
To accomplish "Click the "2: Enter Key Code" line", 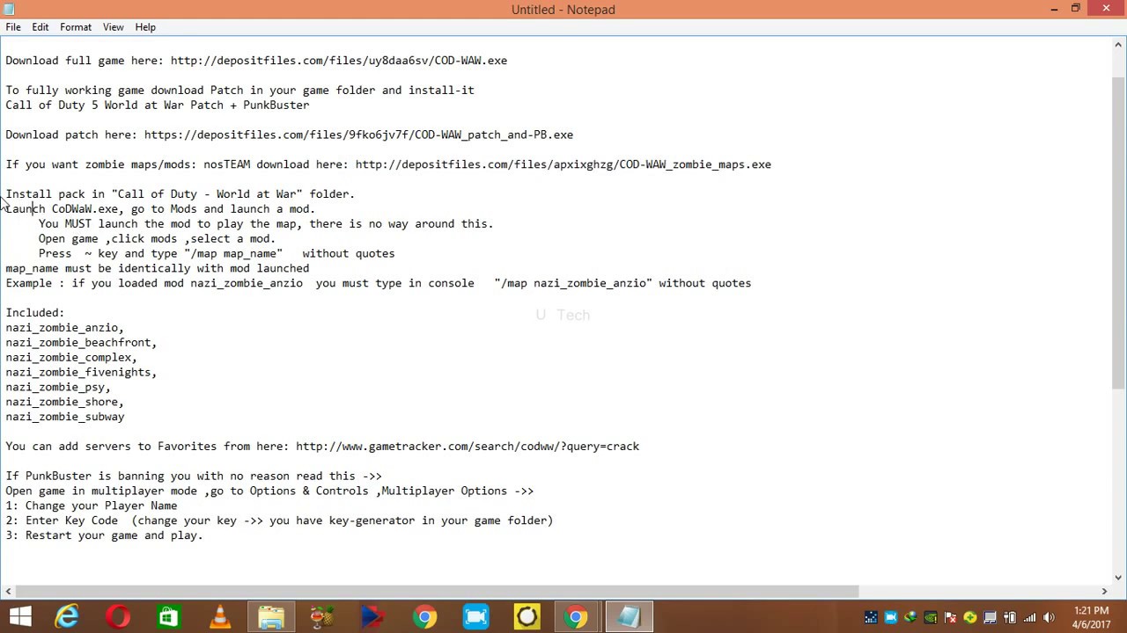I will tap(280, 521).
